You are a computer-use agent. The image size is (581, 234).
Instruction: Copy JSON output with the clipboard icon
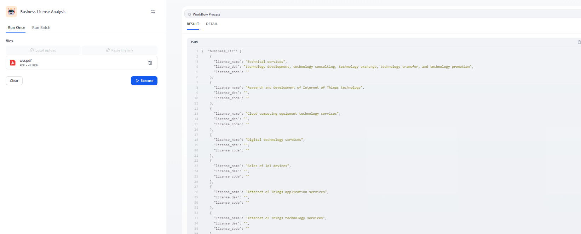click(x=579, y=42)
